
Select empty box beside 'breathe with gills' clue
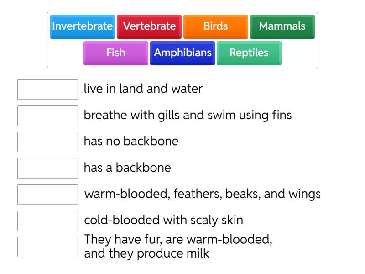pos(47,116)
